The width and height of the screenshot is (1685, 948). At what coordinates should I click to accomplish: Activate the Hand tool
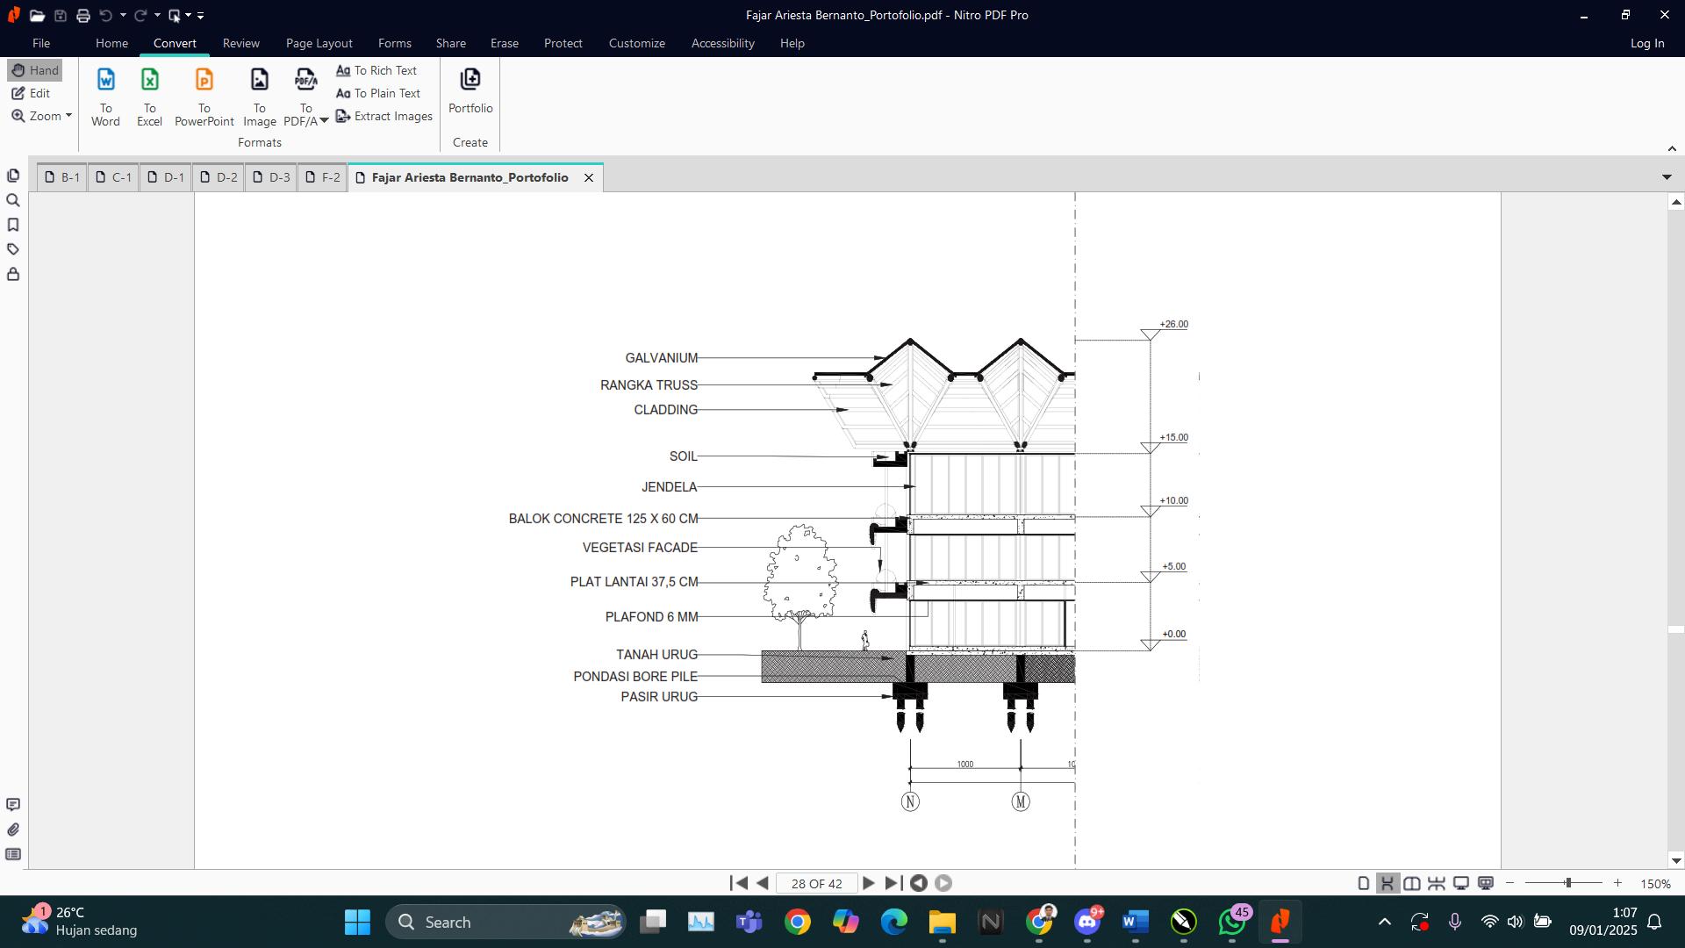pos(35,70)
